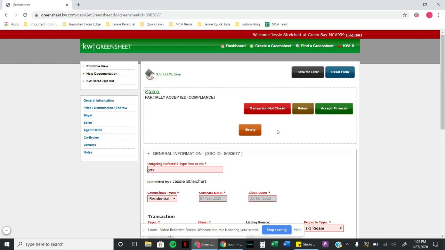Open Dashboard in the green navigation bar

point(233,46)
